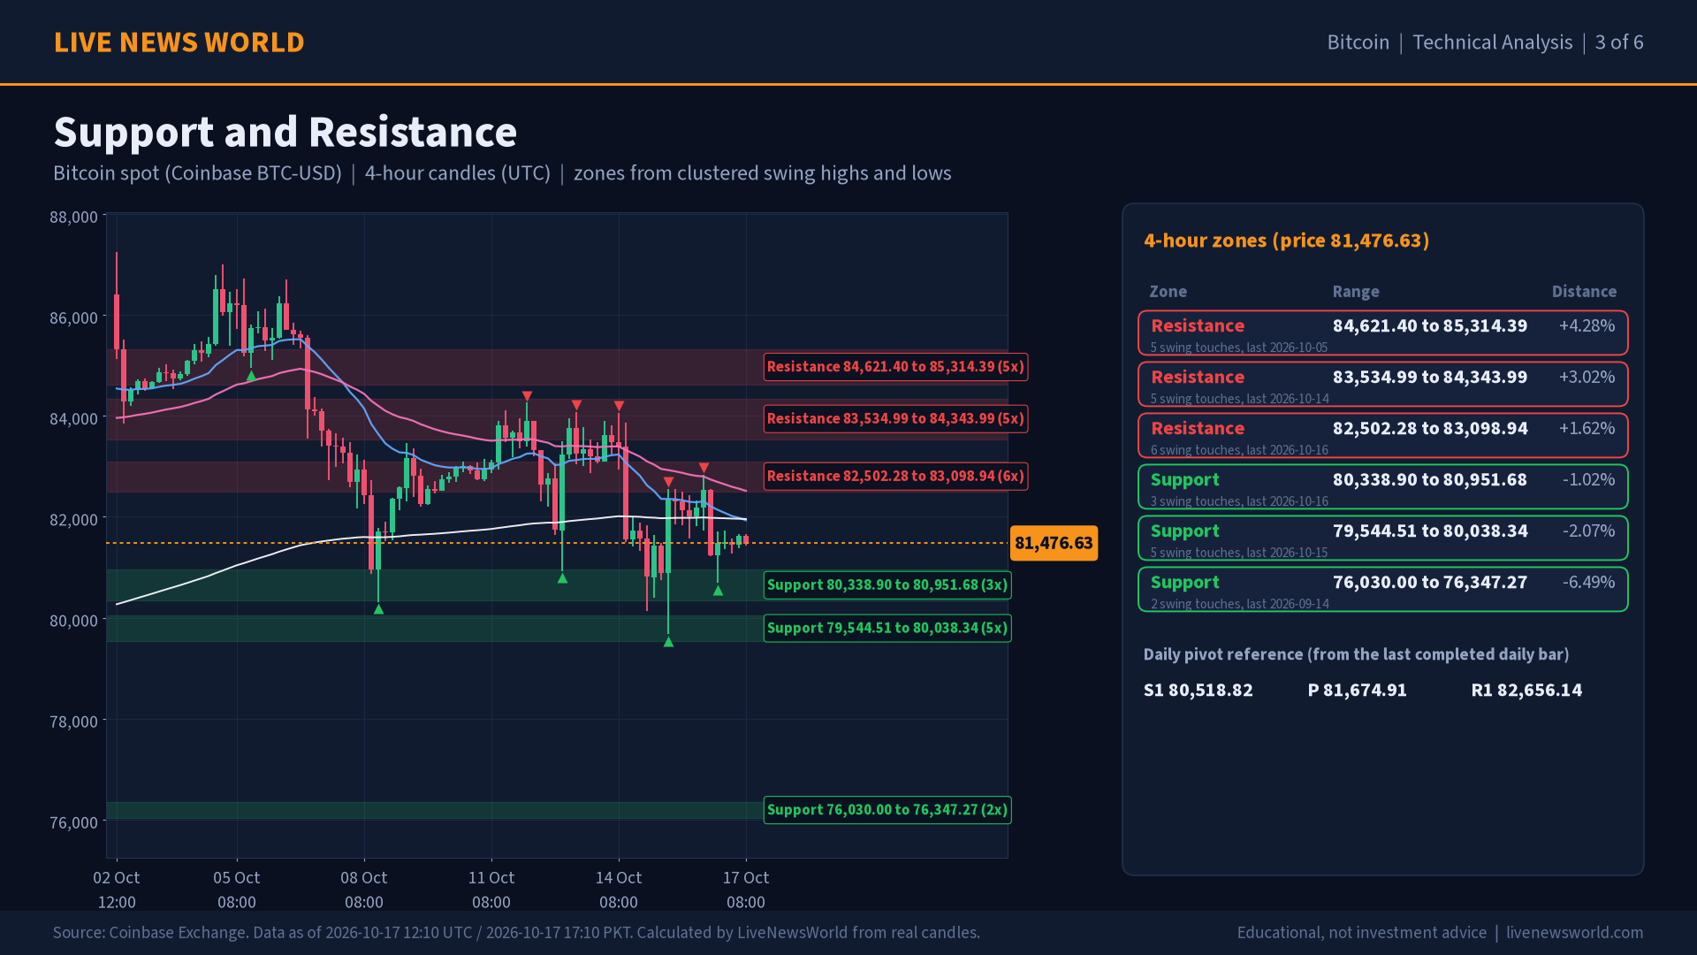Click chart label Support 79,544.51 to 80,038.34 (5x)
Viewport: 1697px width, 955px height.
click(887, 629)
